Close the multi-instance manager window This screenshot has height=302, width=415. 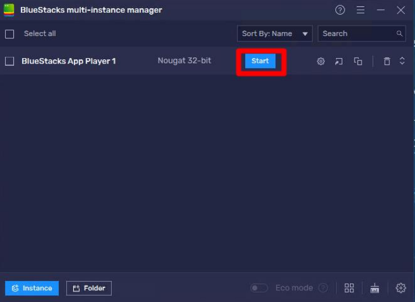400,10
